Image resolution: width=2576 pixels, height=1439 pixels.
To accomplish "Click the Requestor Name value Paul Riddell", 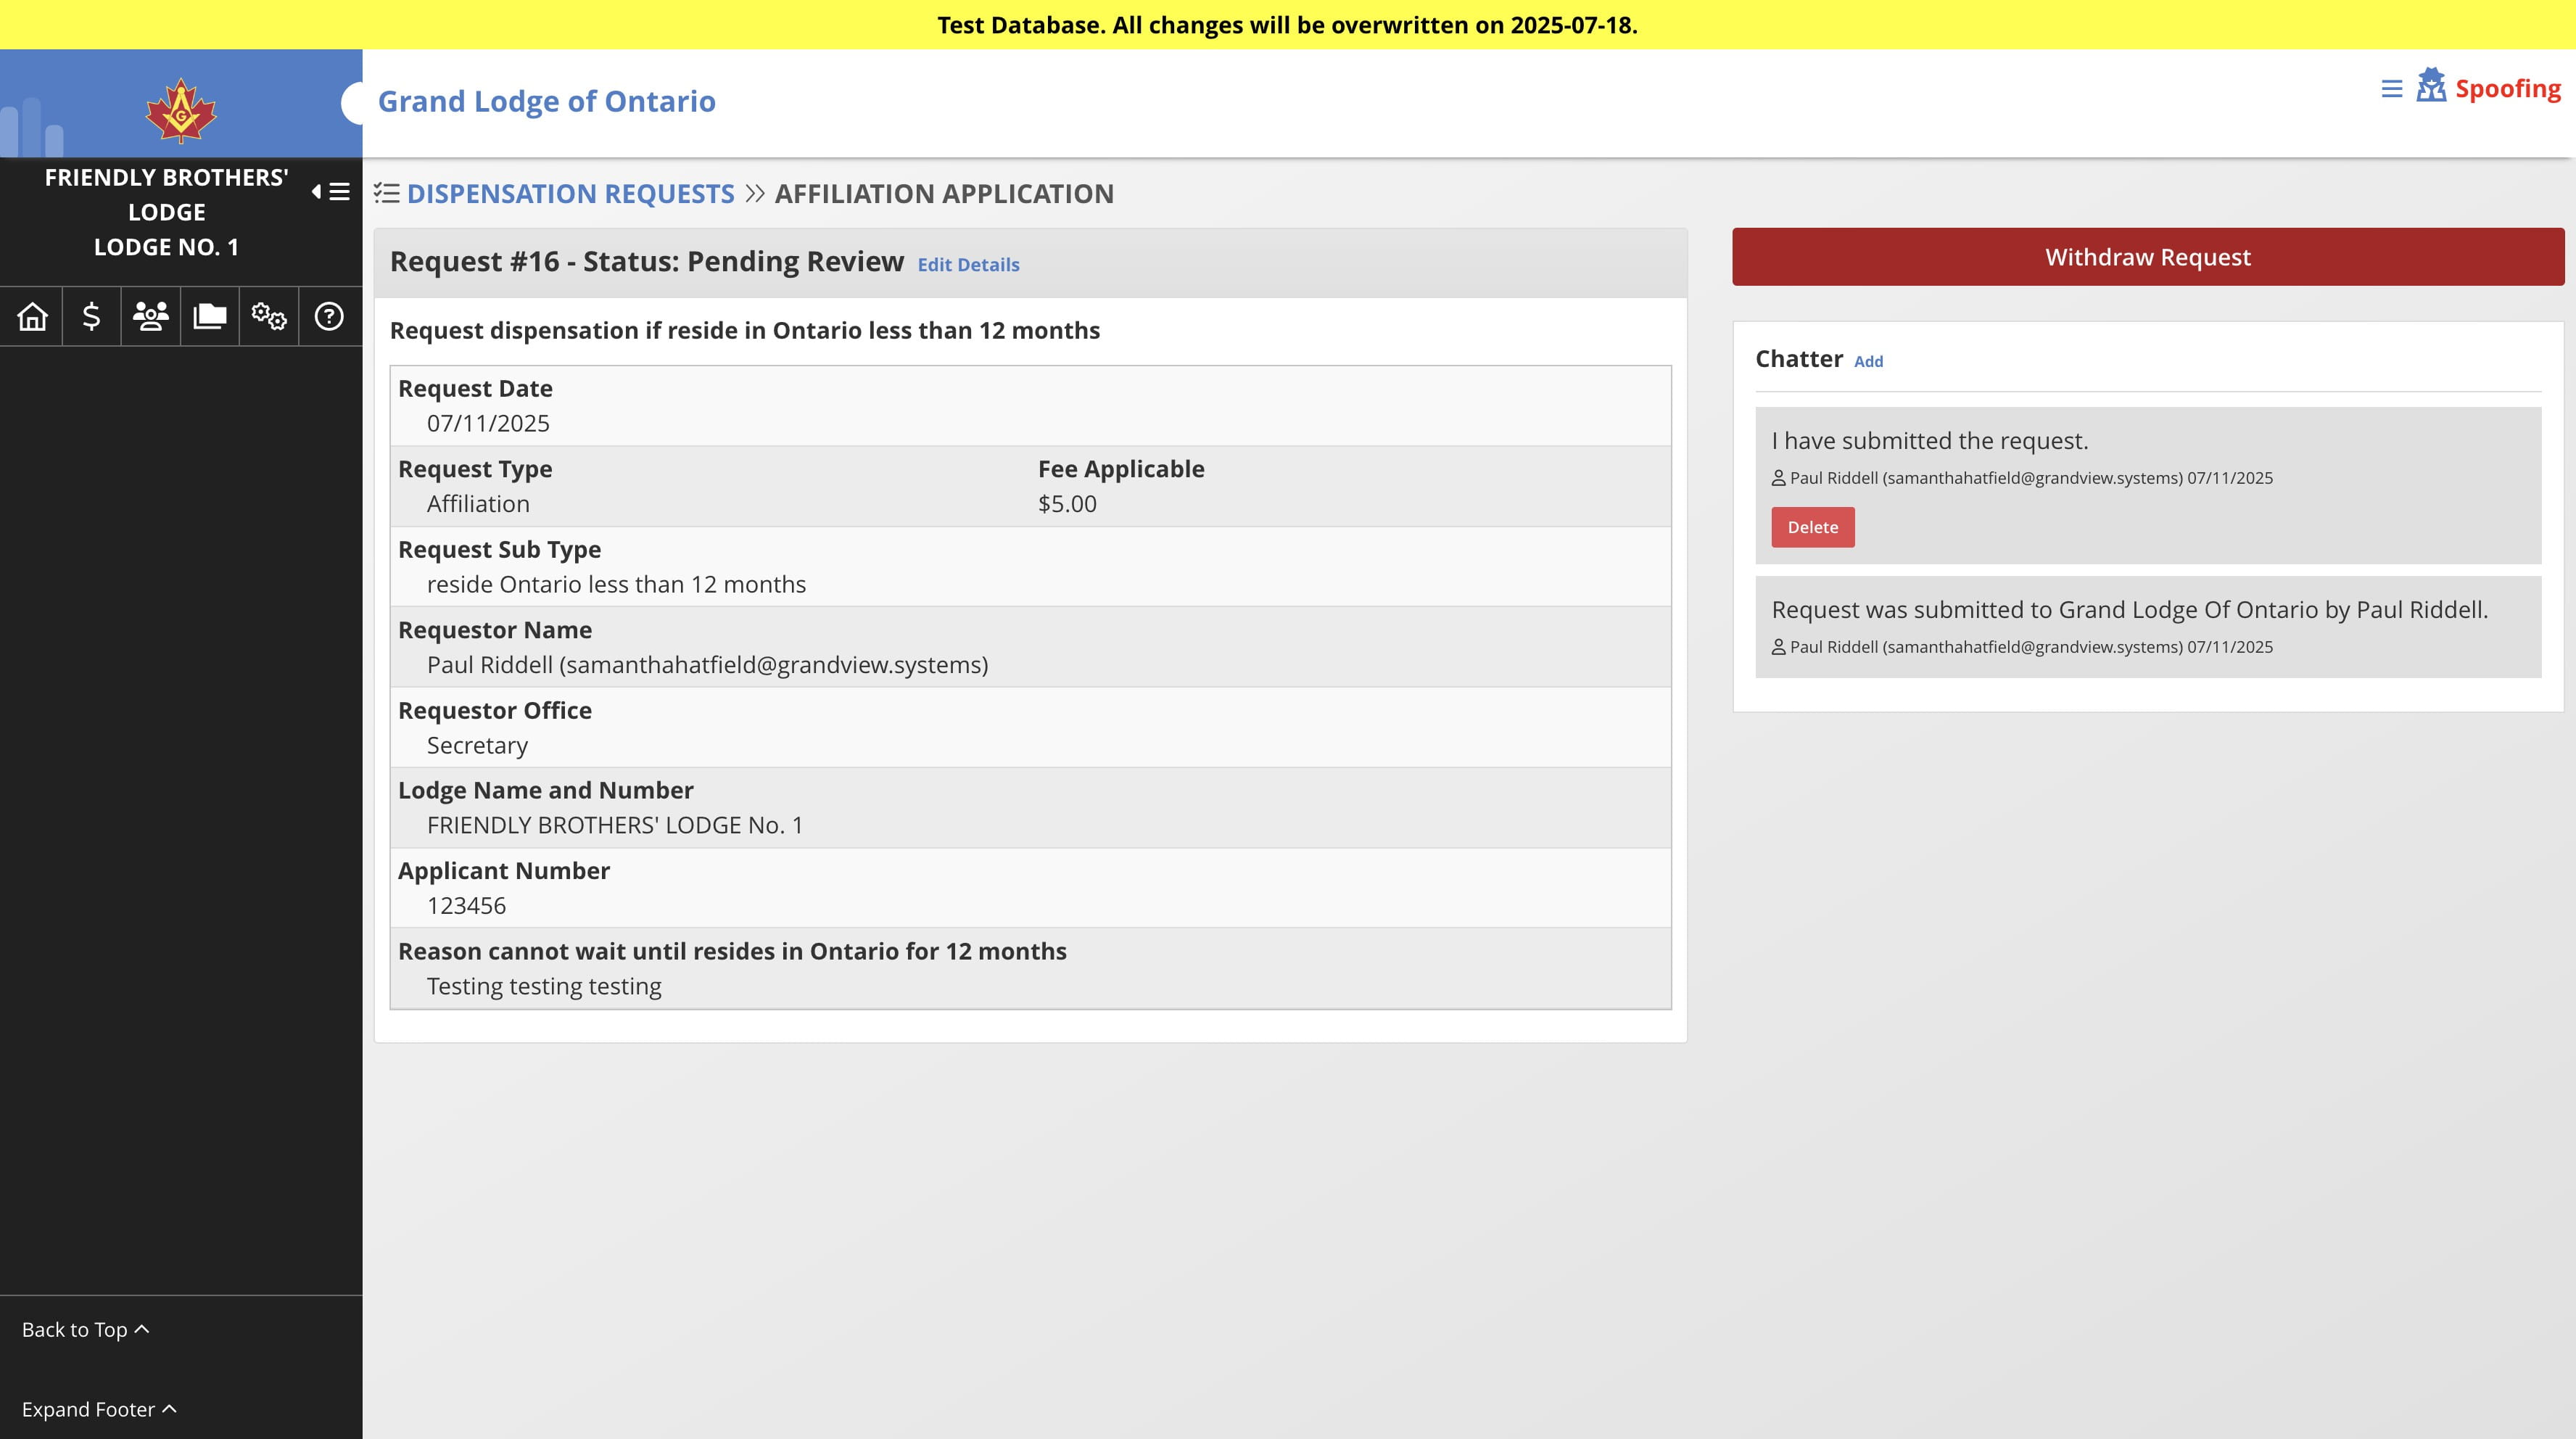I will click(x=707, y=665).
